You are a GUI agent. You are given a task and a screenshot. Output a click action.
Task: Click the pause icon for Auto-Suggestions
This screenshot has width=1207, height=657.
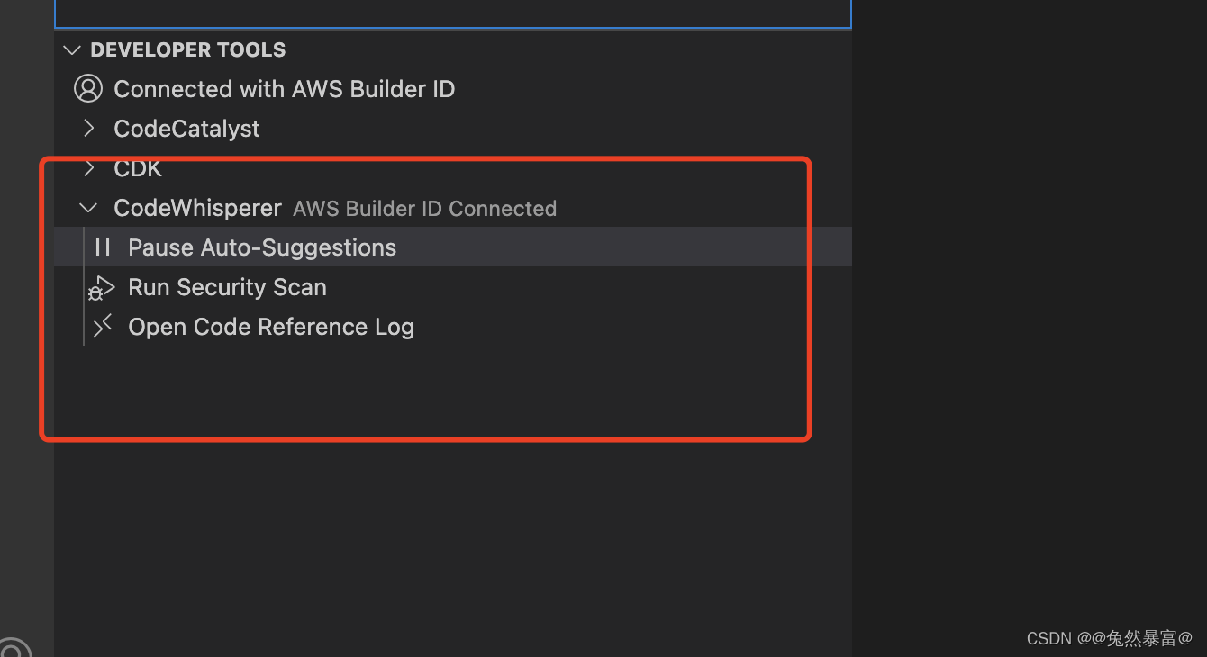[103, 247]
